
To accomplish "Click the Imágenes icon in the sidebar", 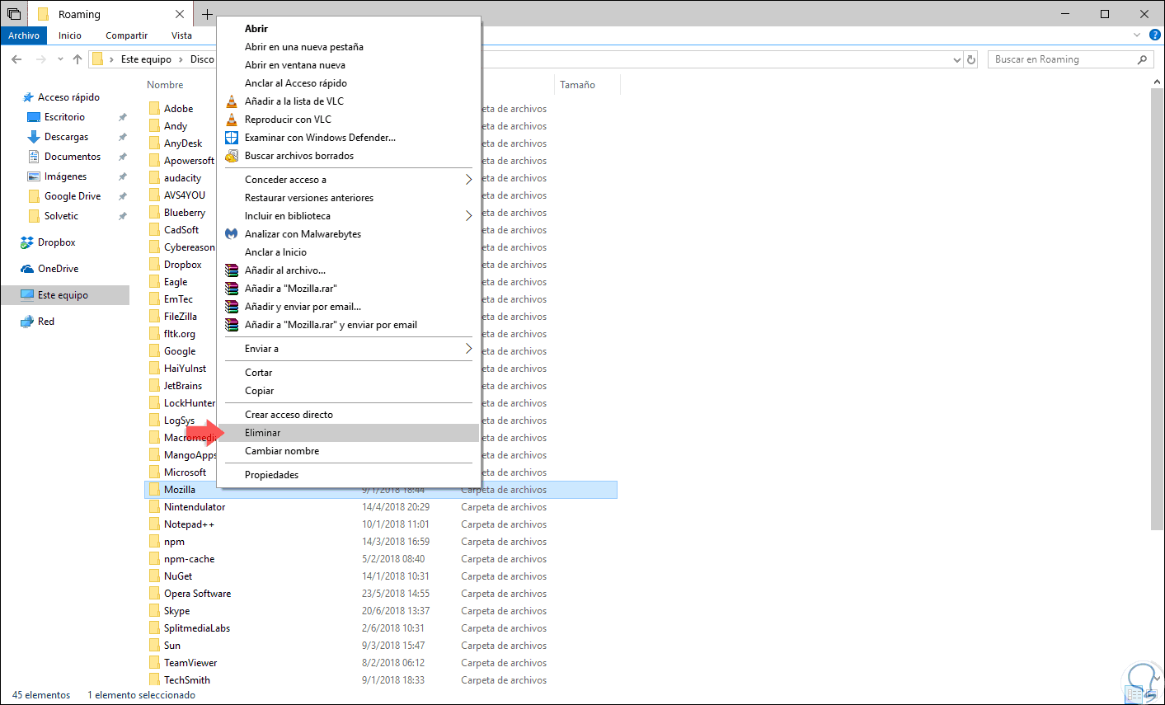I will pos(34,176).
